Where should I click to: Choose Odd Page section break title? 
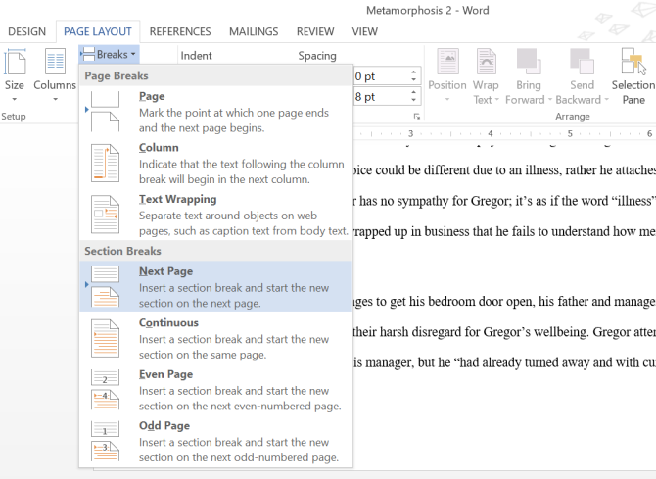pyautogui.click(x=164, y=426)
